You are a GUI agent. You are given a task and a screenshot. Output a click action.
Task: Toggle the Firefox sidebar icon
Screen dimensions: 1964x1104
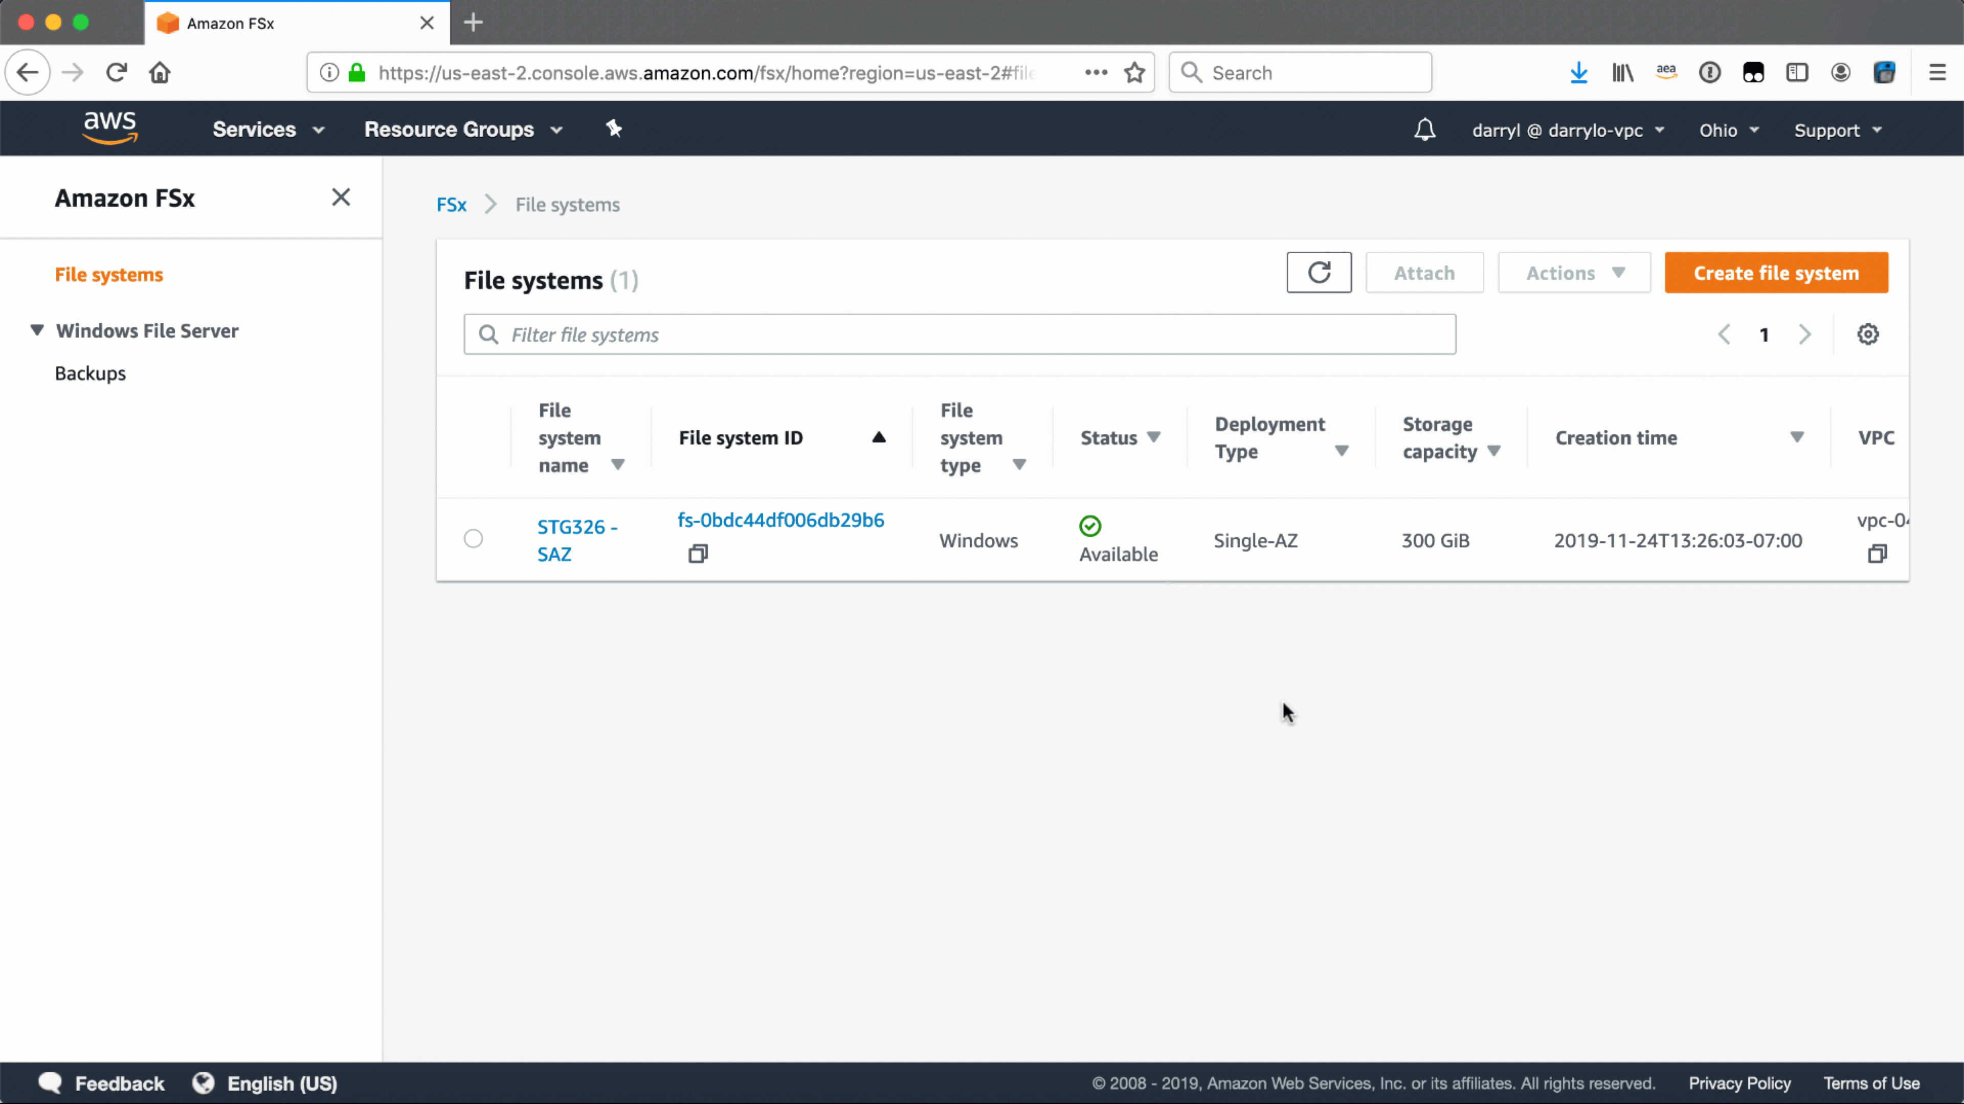point(1797,73)
